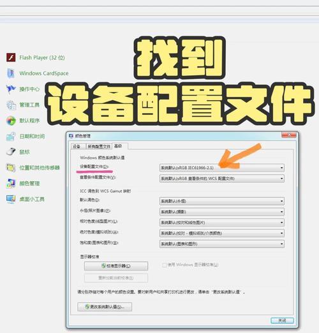
Task: Open the Flash Player (32 位) icon
Action: point(11,57)
